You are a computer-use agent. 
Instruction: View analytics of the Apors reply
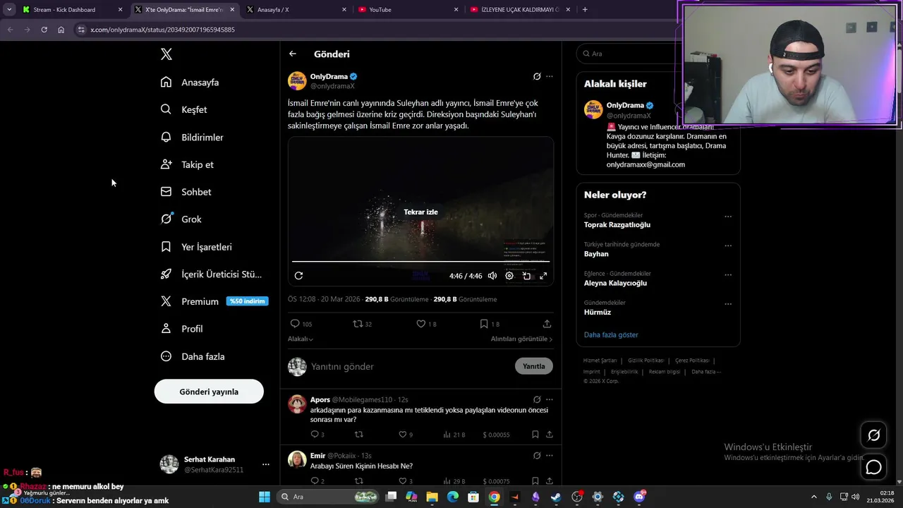[x=453, y=435]
